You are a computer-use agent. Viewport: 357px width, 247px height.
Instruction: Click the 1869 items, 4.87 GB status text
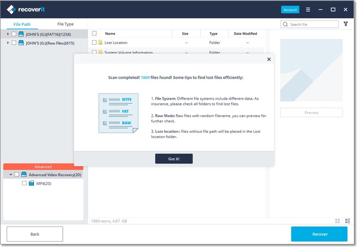tap(109, 221)
